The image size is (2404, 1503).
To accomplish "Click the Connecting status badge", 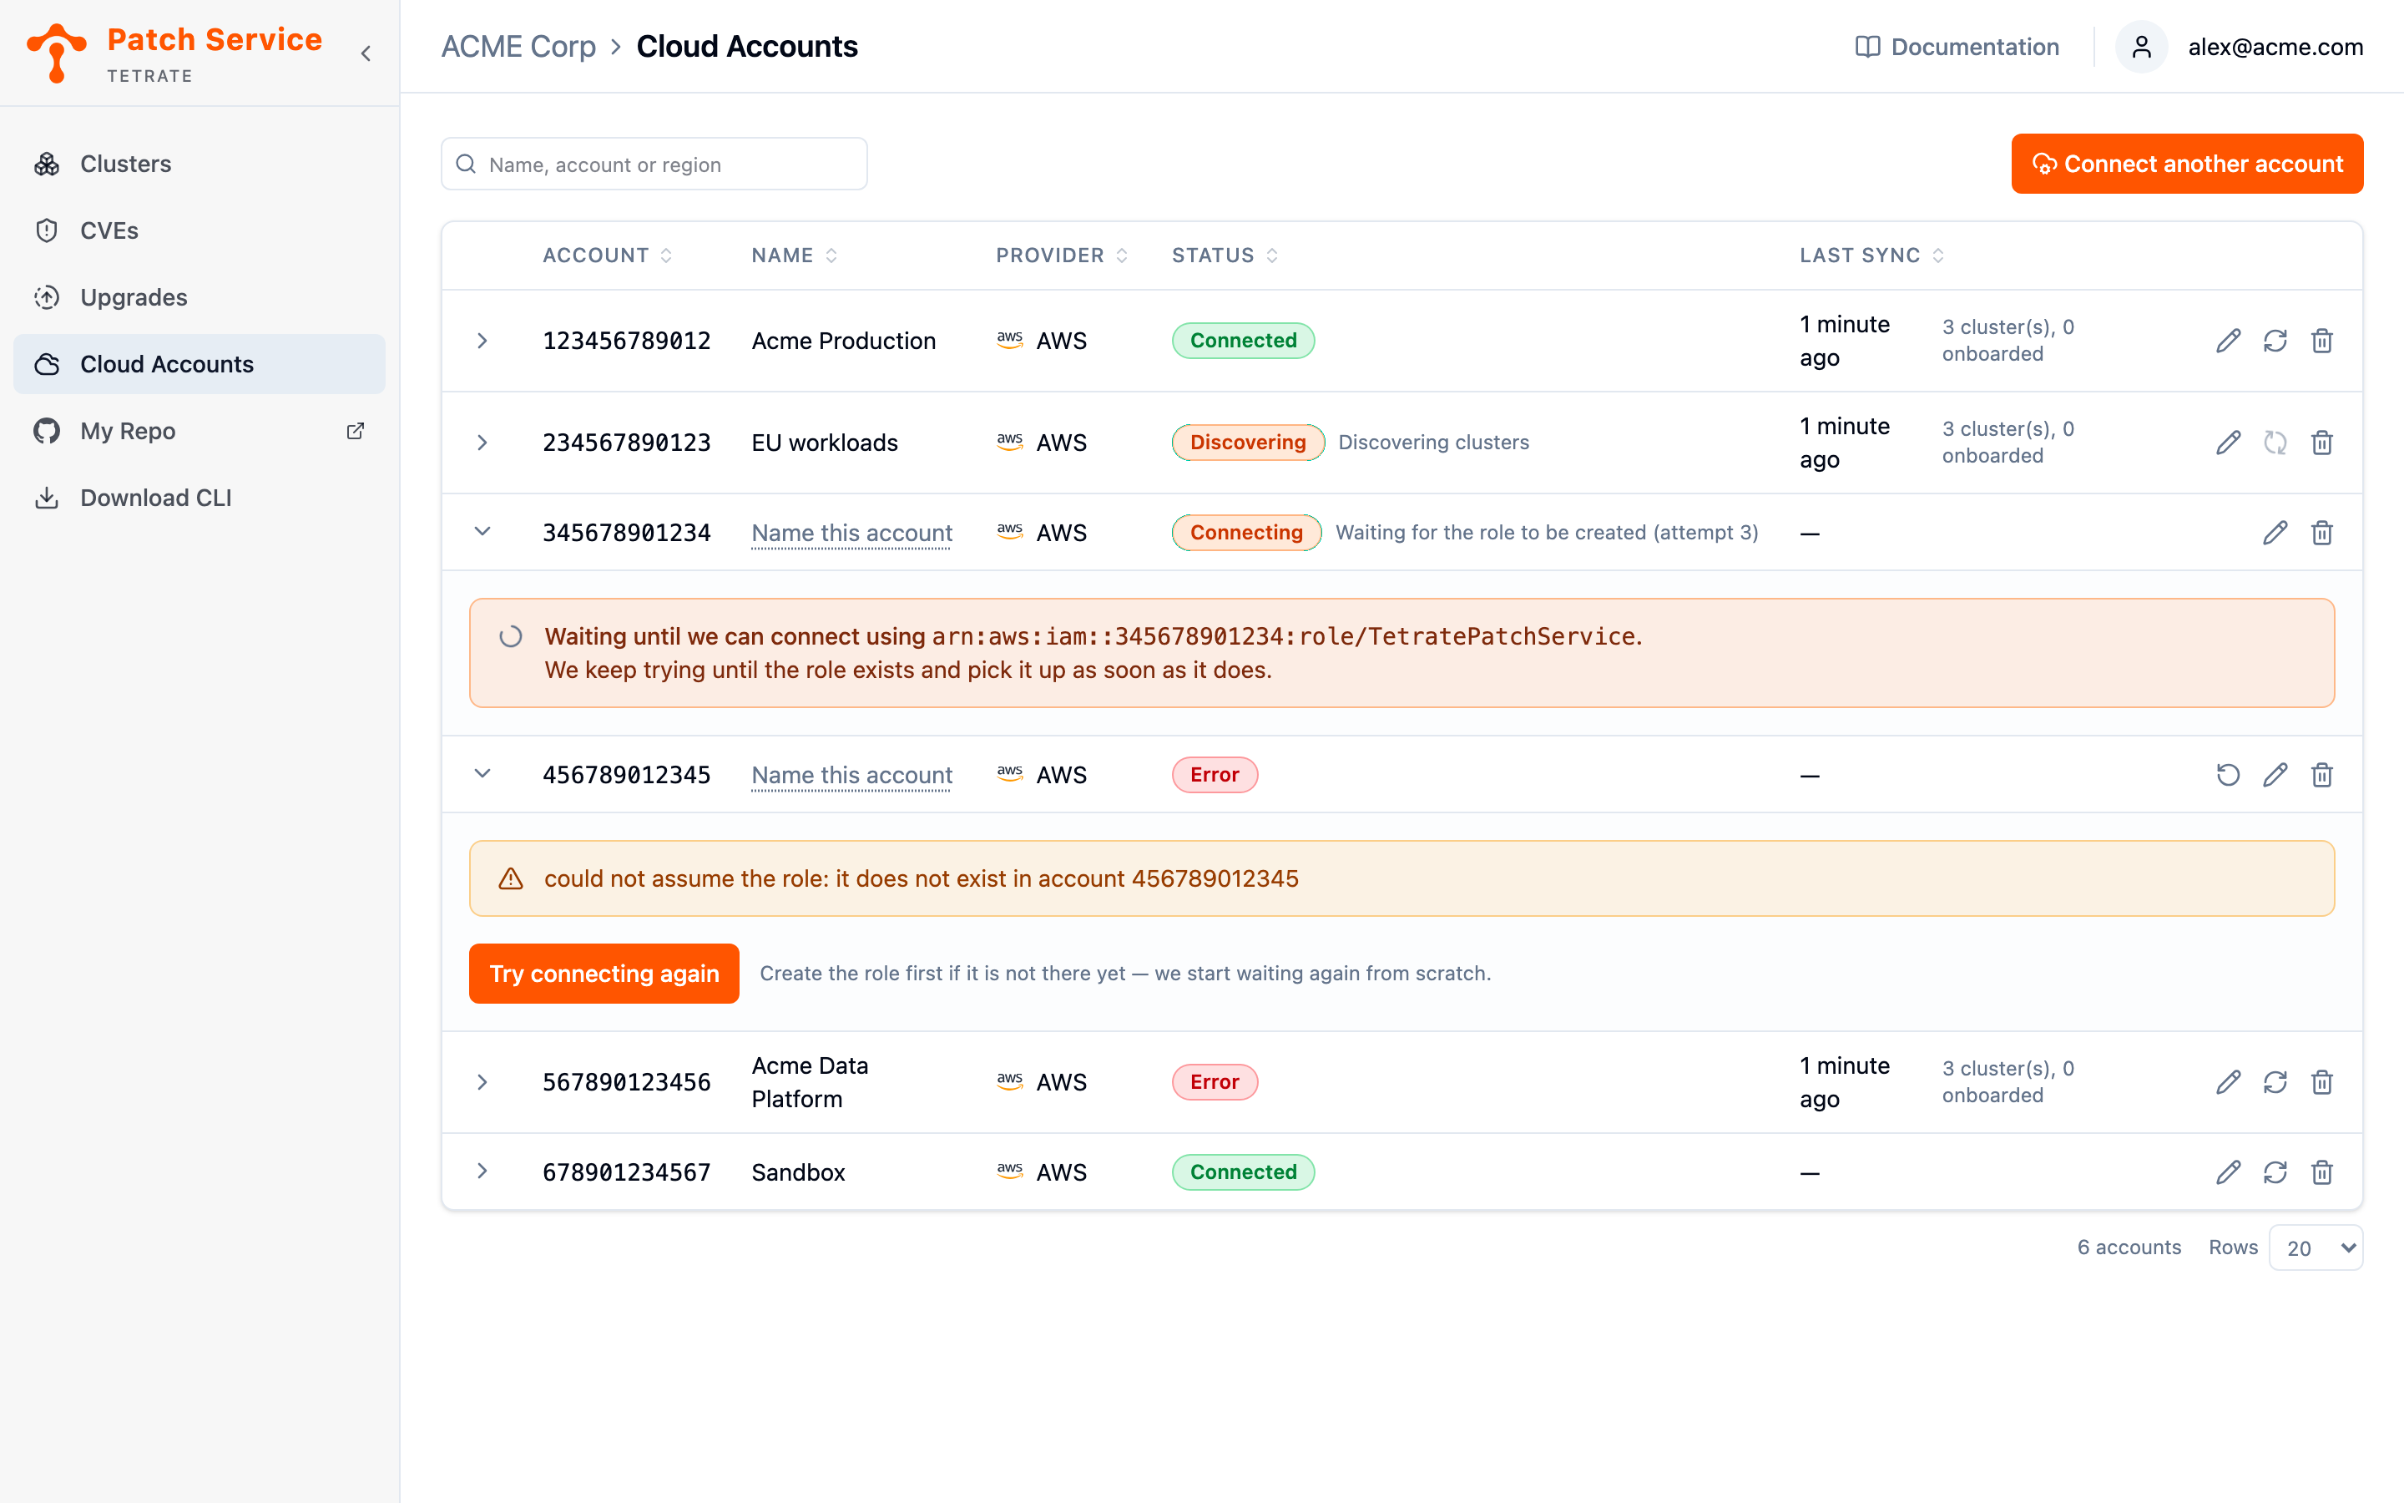I will pyautogui.click(x=1245, y=533).
